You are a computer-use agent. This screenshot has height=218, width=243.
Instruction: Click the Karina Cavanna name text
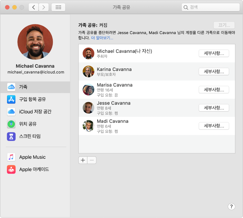114,69
